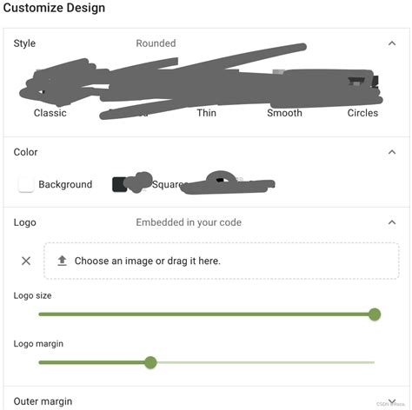The width and height of the screenshot is (412, 410).
Task: Select the Classic style option
Action: pos(50,113)
